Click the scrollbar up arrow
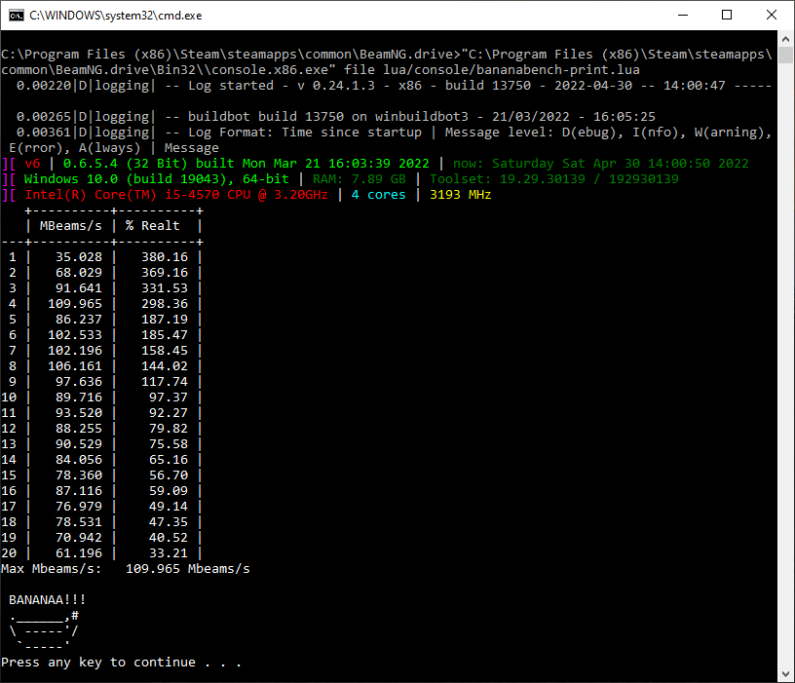Screen dimensions: 795x683 785,39
